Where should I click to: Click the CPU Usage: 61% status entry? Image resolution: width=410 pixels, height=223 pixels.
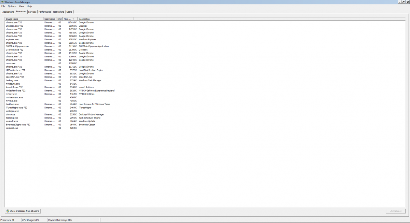pos(34,220)
